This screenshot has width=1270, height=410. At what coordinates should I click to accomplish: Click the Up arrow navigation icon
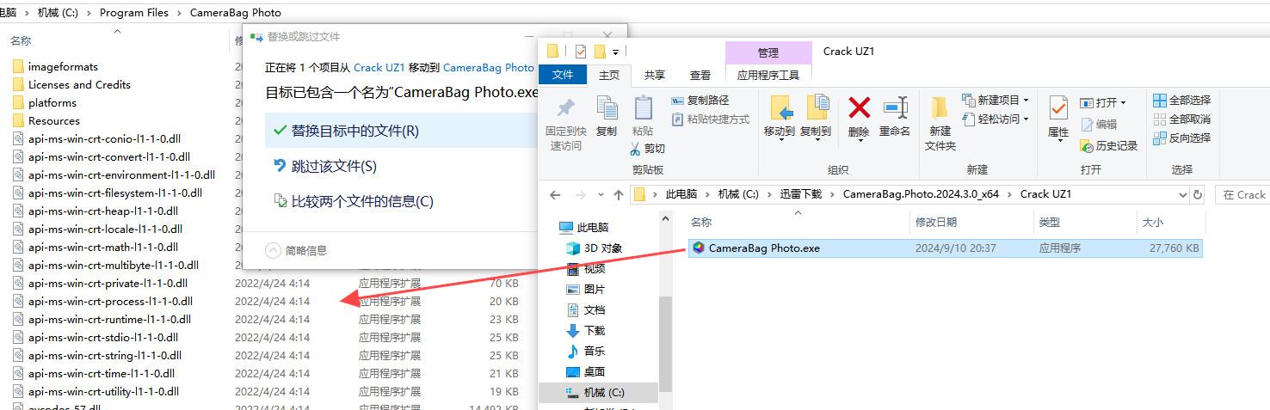click(618, 195)
